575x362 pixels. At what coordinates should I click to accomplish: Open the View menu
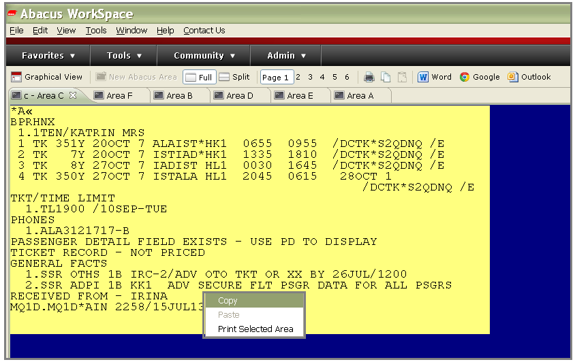[x=66, y=31]
